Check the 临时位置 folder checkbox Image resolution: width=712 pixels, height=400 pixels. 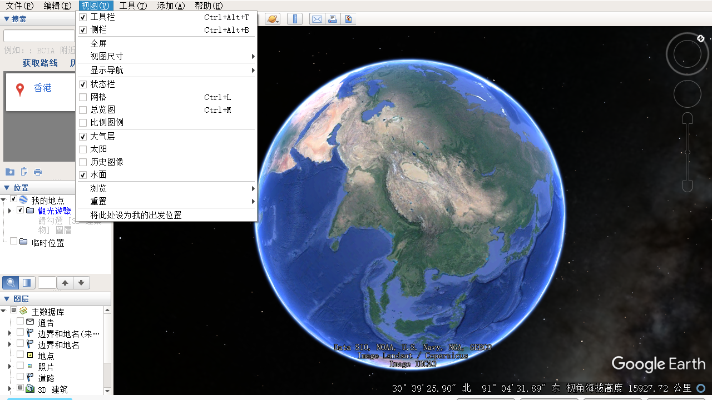[14, 242]
